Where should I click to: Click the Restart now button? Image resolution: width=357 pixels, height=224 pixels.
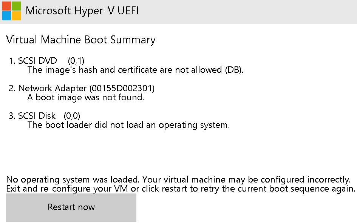tap(71, 207)
